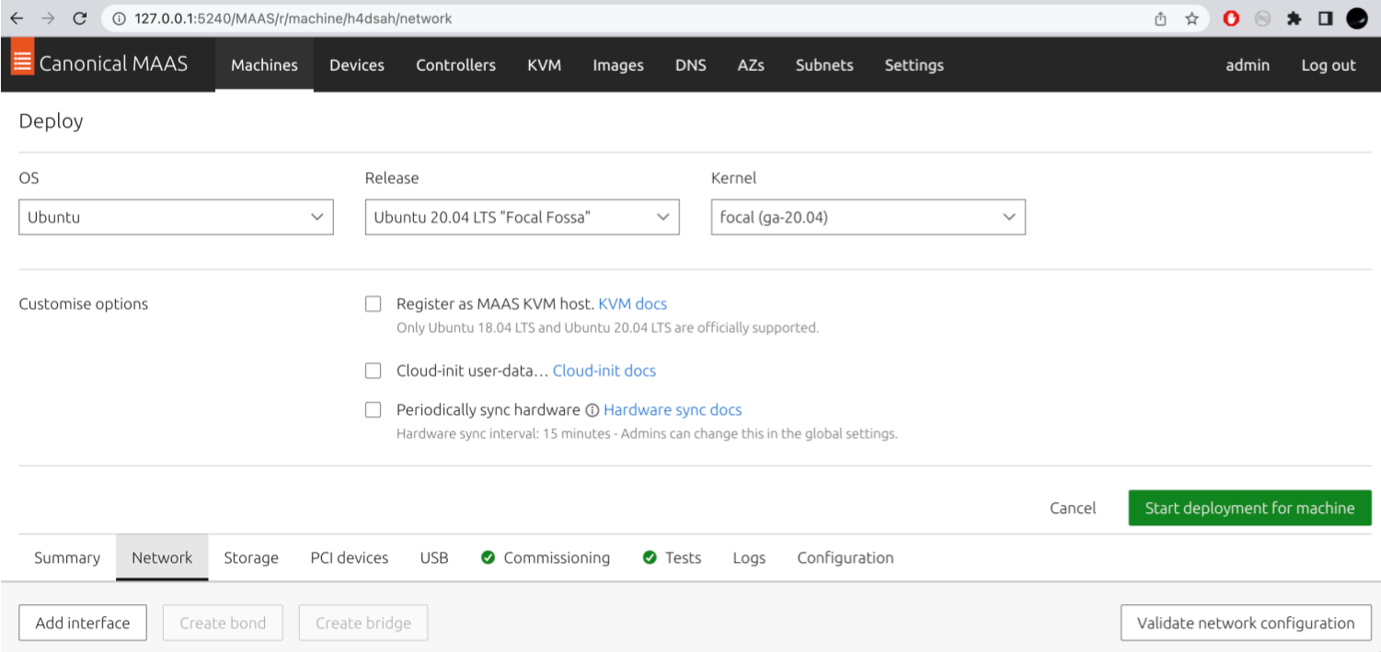Open the browser extensions puzzle icon

click(1294, 18)
